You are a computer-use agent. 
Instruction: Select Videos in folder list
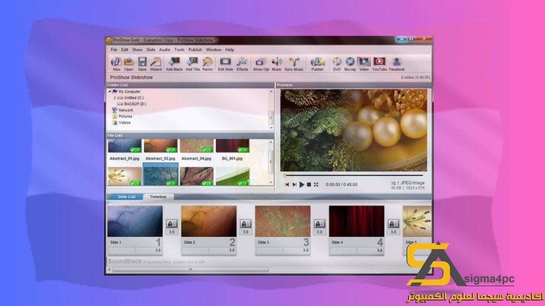[124, 122]
